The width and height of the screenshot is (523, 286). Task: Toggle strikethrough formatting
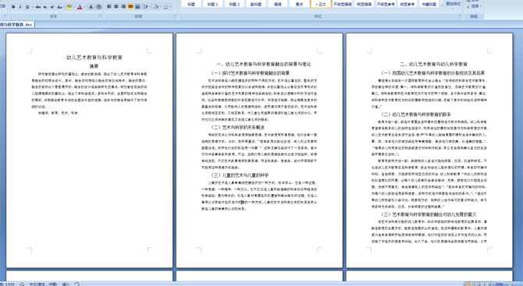point(38,7)
